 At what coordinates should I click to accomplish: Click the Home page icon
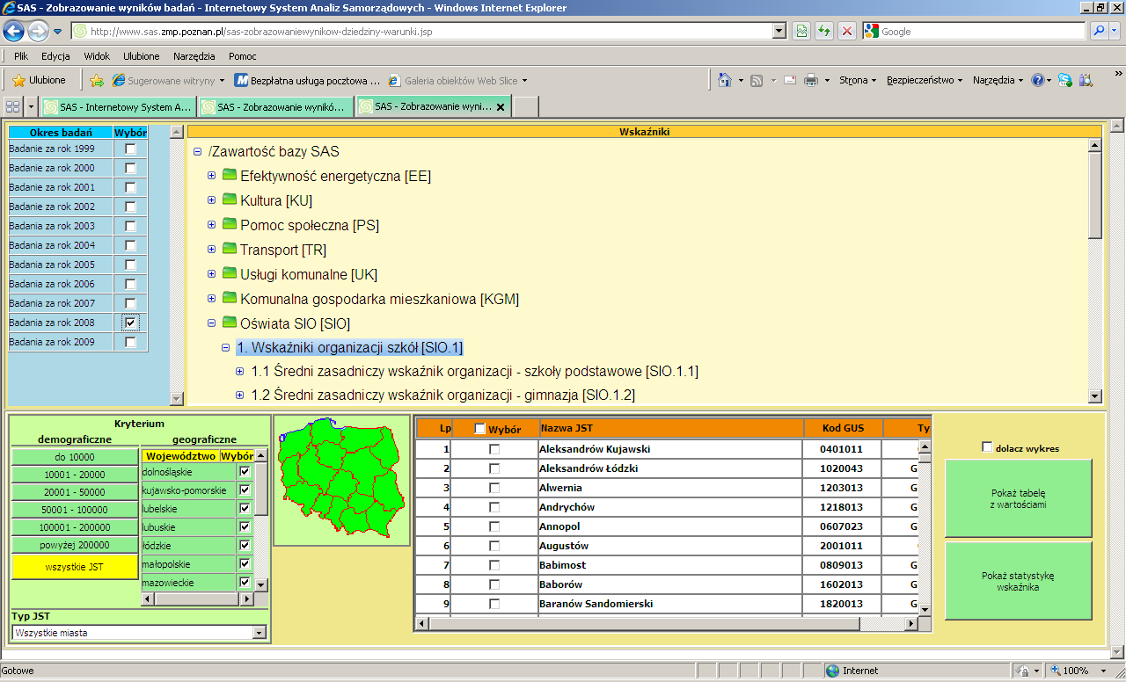(725, 80)
